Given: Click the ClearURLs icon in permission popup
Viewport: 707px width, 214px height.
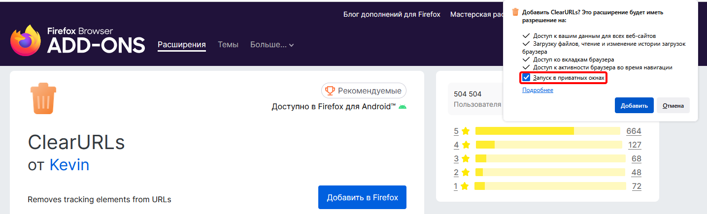Looking at the screenshot, I should (515, 12).
